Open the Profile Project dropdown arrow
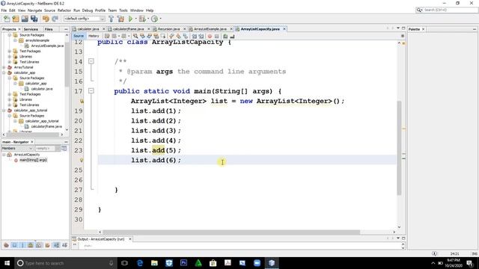Screen dimensions: 479x269 pos(160,19)
